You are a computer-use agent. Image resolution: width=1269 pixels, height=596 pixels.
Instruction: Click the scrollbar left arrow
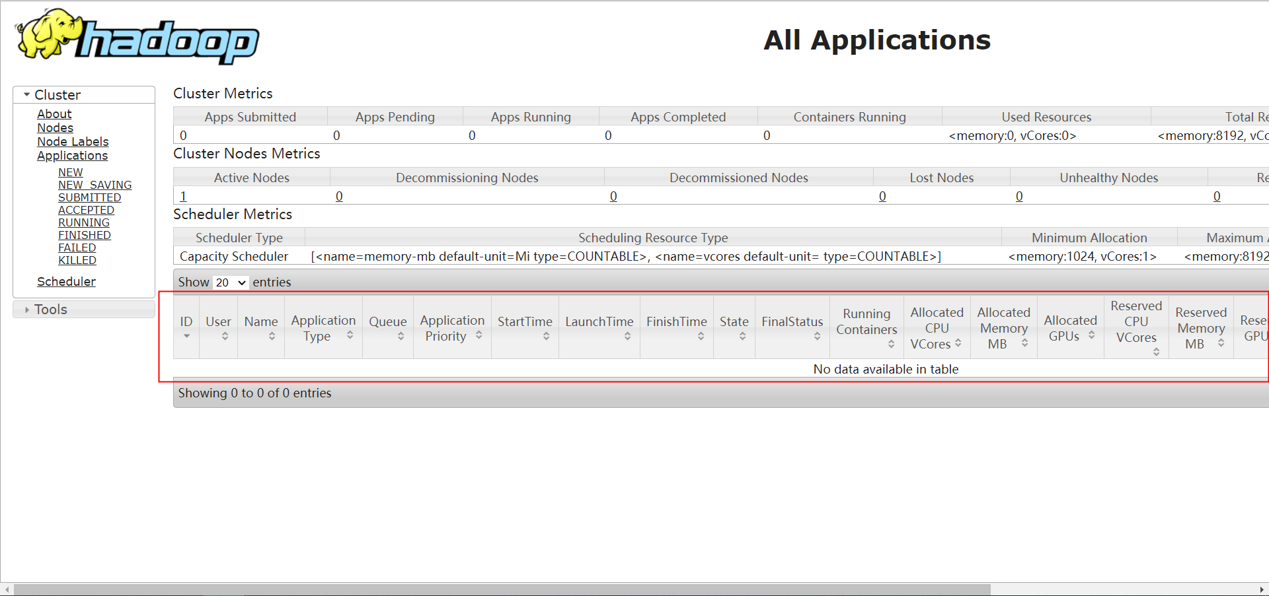pos(7,589)
